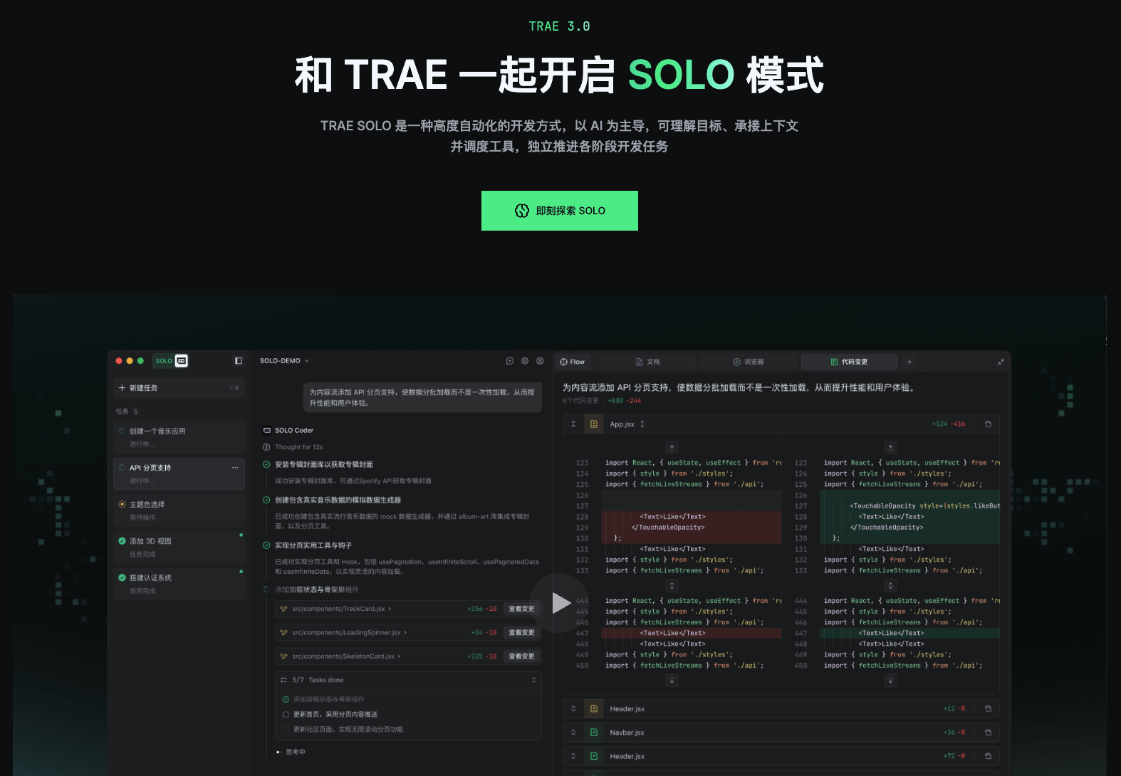The height and width of the screenshot is (776, 1121).
Task: Click 查看变更 for TrackCard.jsx
Action: 521,609
